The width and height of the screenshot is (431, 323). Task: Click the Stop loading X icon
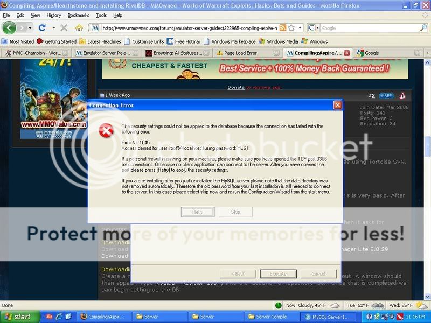[x=64, y=28]
